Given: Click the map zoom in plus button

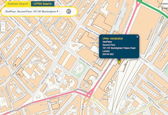Looking at the screenshot, I should coord(3,24).
